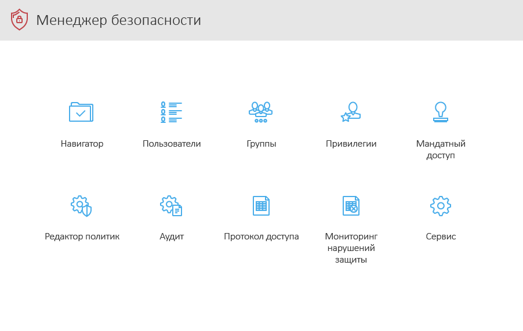Select the Мониторинг нарушений защиты icon

[351, 205]
